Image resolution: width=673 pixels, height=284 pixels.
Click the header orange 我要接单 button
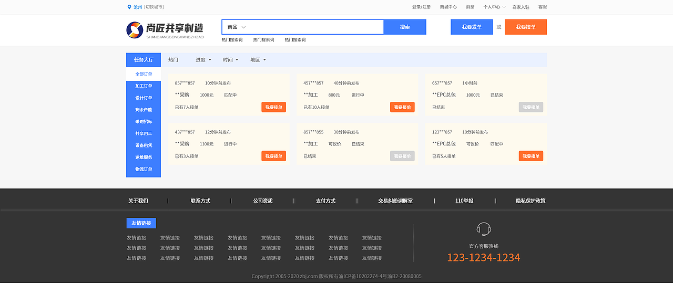[526, 27]
